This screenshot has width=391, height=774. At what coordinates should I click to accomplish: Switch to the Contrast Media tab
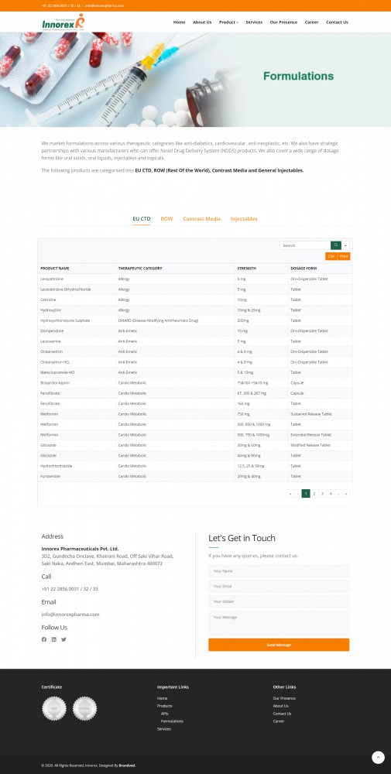[x=202, y=219]
